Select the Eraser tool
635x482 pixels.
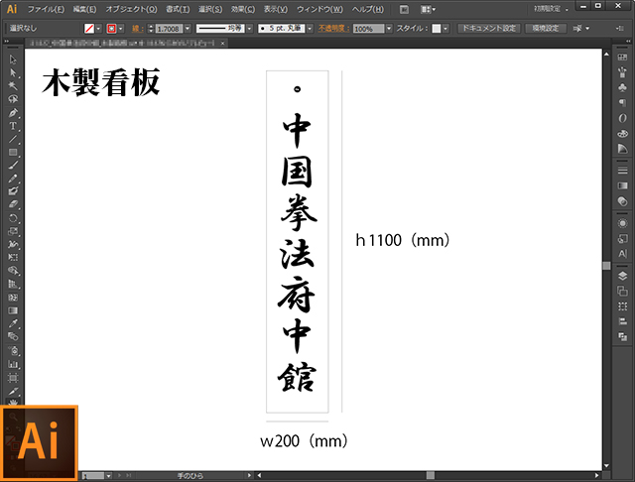(x=13, y=204)
